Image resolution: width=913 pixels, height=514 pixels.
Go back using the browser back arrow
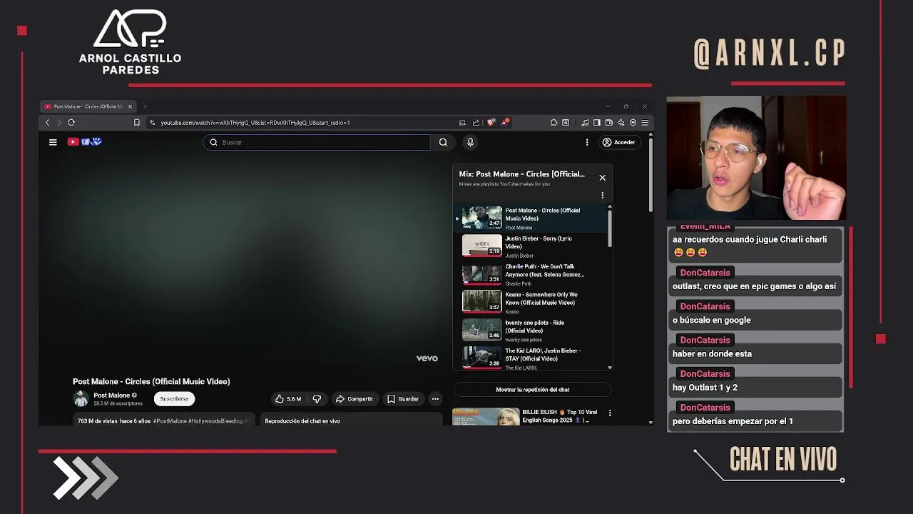[x=48, y=123]
